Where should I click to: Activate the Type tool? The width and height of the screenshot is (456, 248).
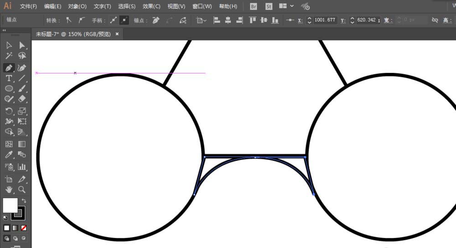[9, 78]
